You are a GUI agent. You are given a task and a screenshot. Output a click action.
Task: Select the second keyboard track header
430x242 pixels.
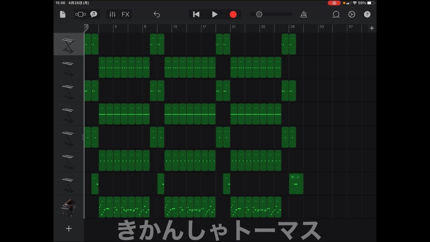pos(68,68)
